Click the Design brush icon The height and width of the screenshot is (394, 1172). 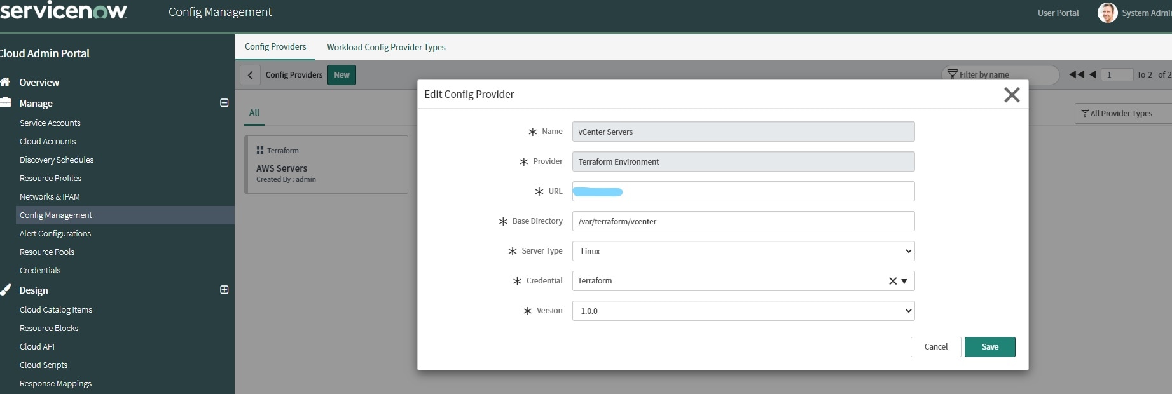(5, 289)
